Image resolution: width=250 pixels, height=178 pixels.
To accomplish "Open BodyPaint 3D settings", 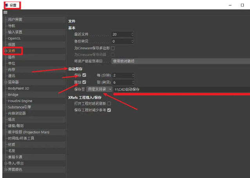I will point(18,88).
